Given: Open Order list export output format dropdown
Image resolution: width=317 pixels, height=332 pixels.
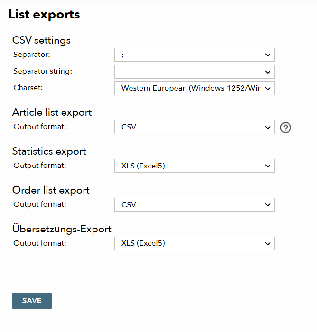Looking at the screenshot, I should (x=195, y=205).
